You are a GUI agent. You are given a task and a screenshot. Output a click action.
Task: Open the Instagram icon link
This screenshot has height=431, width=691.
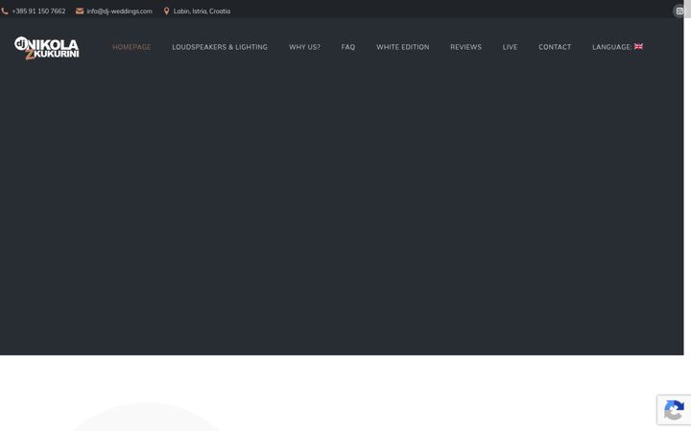(x=679, y=11)
